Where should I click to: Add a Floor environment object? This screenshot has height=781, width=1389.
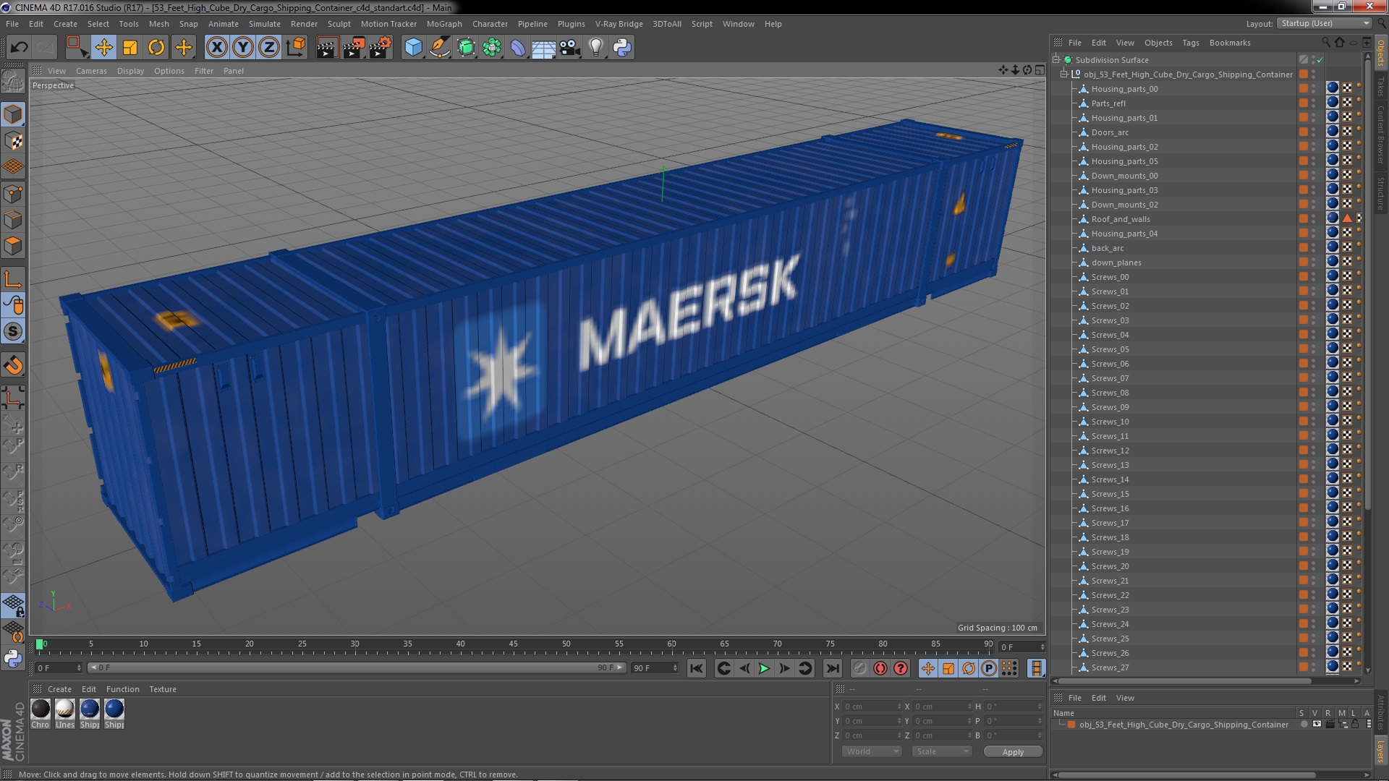pyautogui.click(x=543, y=48)
